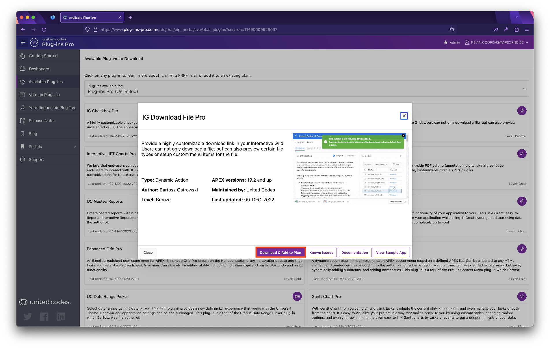Open the LinkedIn link icon
The height and width of the screenshot is (348, 550).
click(x=61, y=317)
